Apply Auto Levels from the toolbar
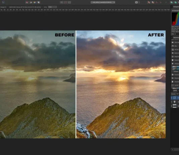The width and height of the screenshot is (179, 155). click(x=27, y=2)
